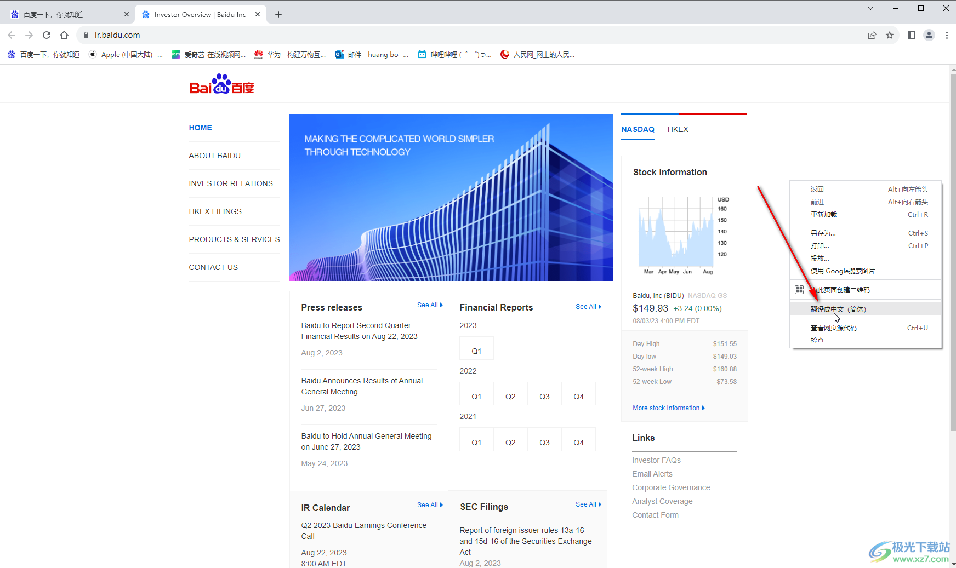Choose 返回 in context menu

[866, 189]
